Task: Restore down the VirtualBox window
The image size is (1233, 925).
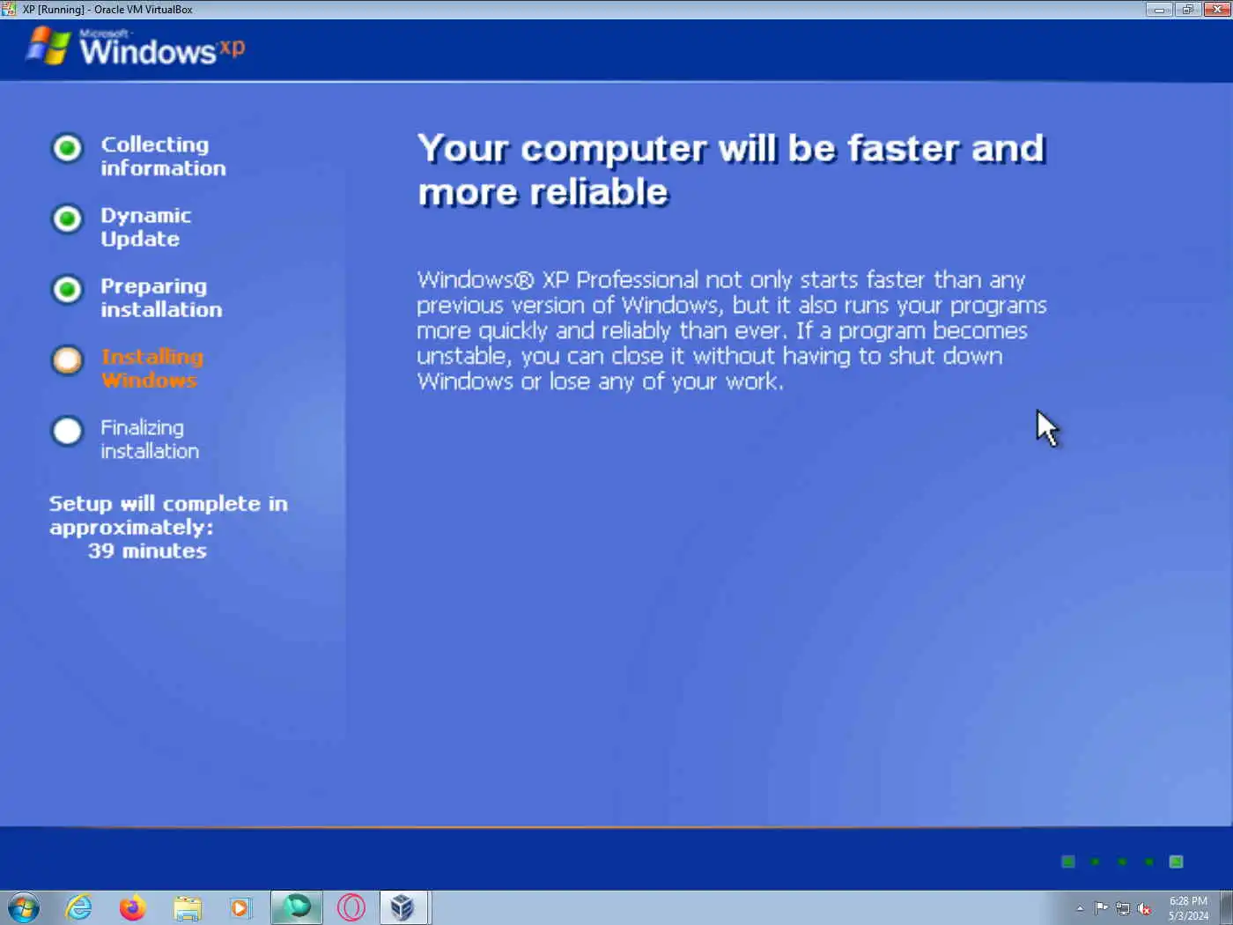Action: [x=1187, y=9]
